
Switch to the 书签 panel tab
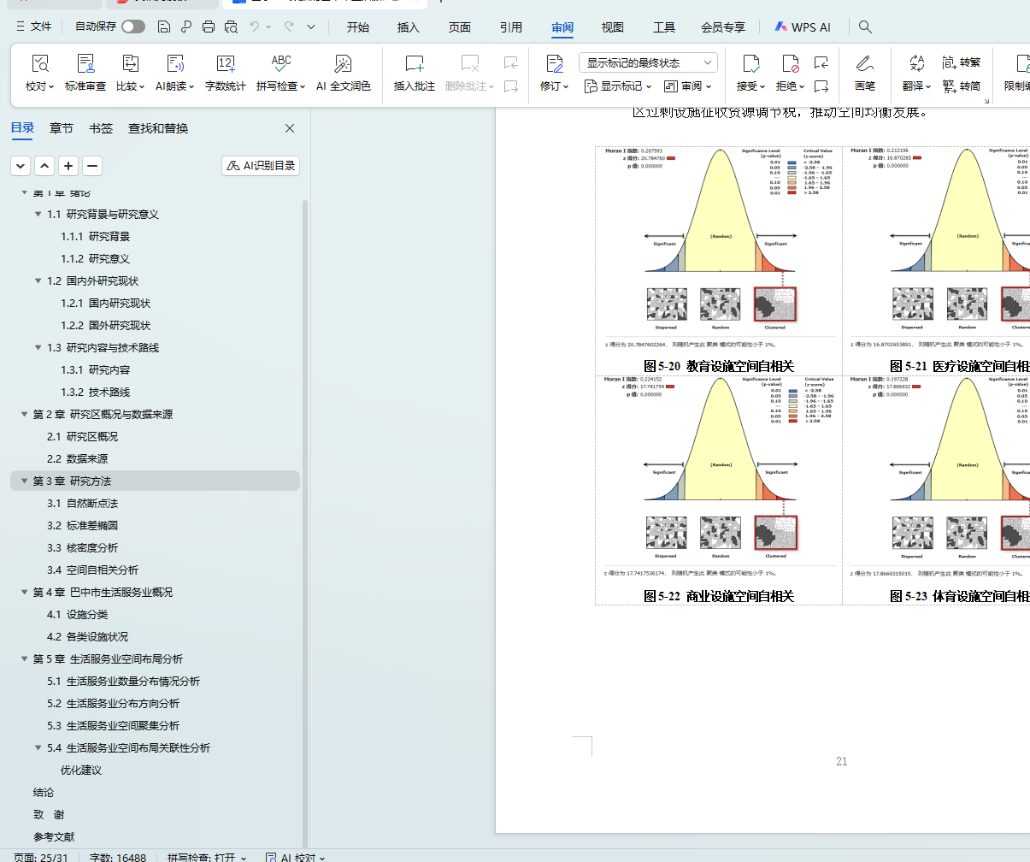click(101, 128)
